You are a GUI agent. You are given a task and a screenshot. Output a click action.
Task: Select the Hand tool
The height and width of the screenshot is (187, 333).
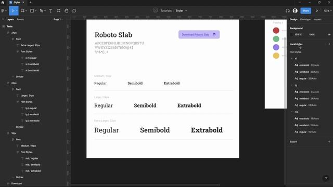click(67, 10)
